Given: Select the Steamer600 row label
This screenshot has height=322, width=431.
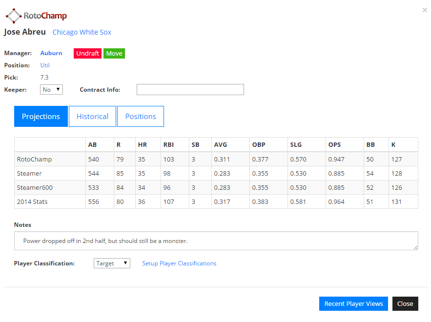Looking at the screenshot, I should tap(35, 188).
